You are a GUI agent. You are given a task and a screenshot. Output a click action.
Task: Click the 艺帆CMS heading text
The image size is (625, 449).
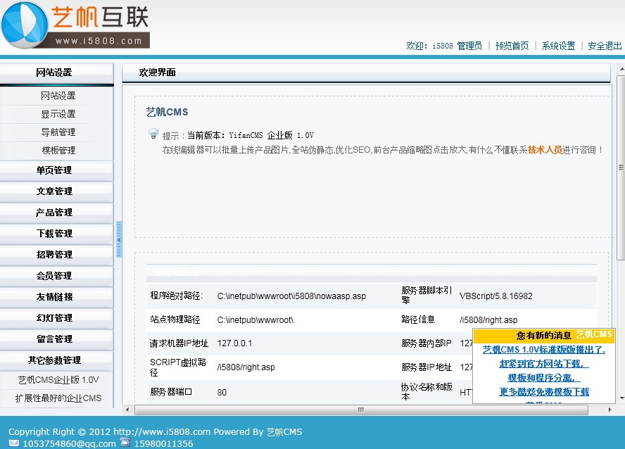tap(167, 112)
